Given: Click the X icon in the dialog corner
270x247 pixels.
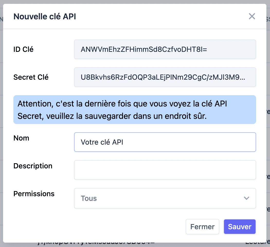Looking at the screenshot, I should pos(252,16).
